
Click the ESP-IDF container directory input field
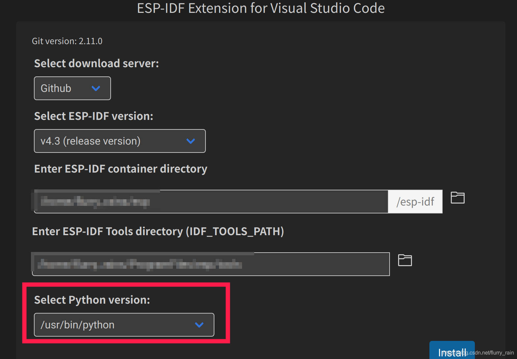(x=211, y=202)
